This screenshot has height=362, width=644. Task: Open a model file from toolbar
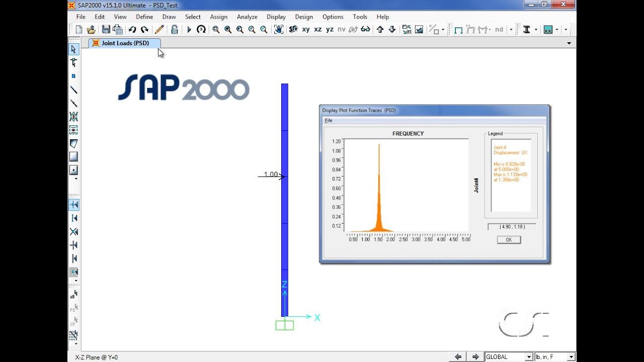coord(91,30)
